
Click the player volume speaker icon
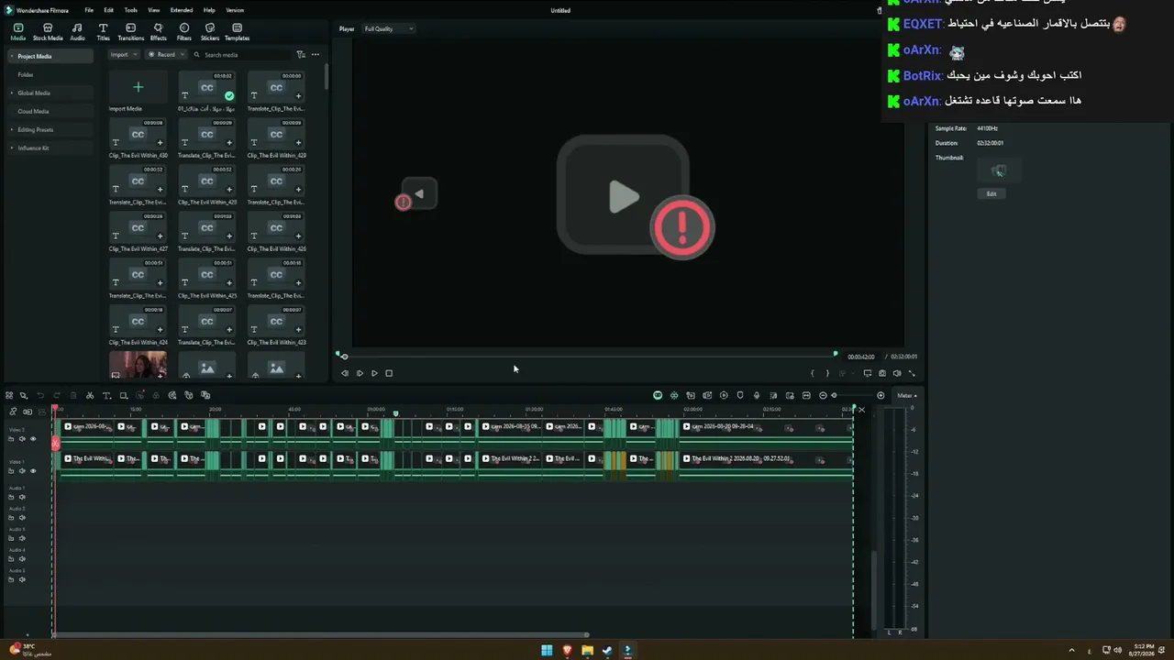897,373
